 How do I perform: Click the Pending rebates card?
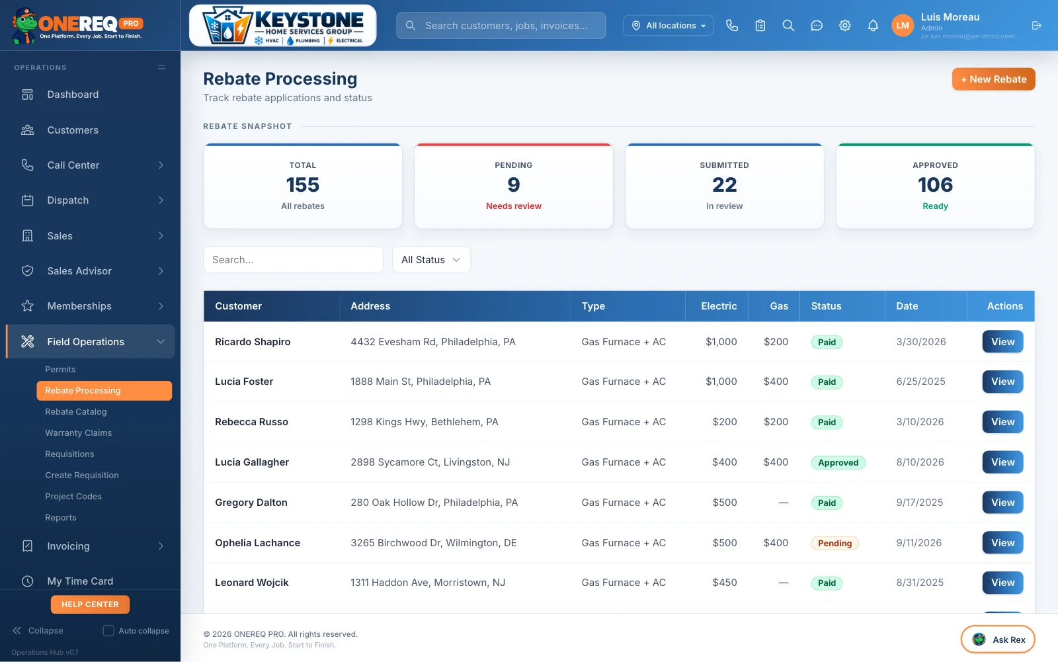tap(514, 186)
